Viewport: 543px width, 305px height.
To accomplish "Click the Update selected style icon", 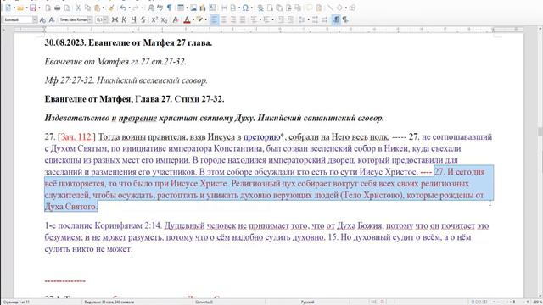I will tap(42, 19).
